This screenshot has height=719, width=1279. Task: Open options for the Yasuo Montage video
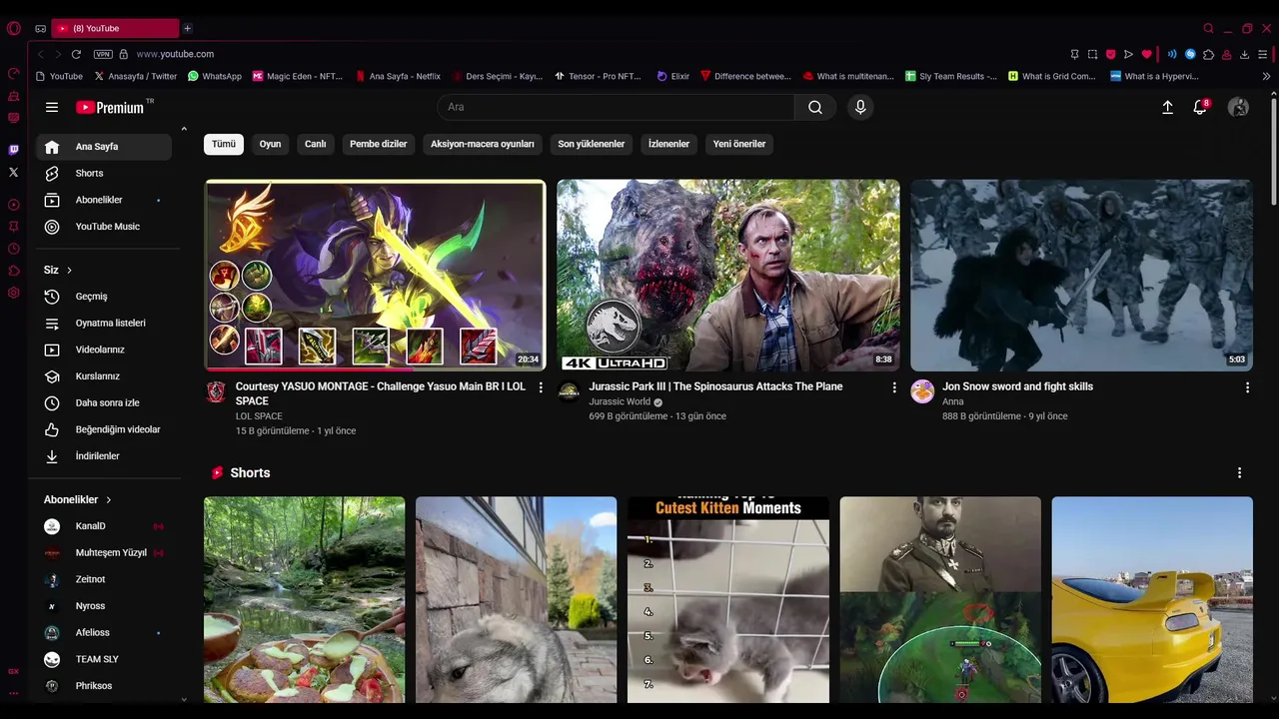tap(541, 387)
